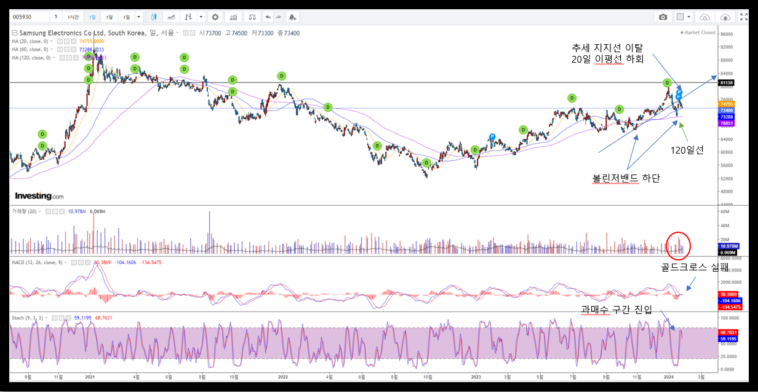Image resolution: width=758 pixels, height=392 pixels.
Task: Select the chart layout square button
Action: pyautogui.click(x=680, y=17)
